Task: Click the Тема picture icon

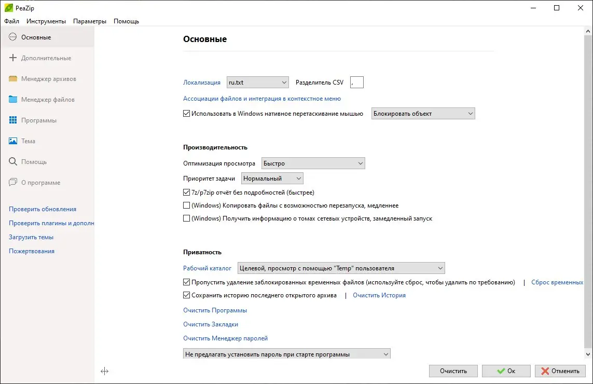Action: tap(13, 141)
